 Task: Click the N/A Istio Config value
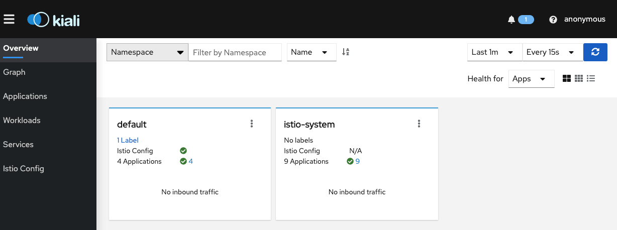pos(356,151)
